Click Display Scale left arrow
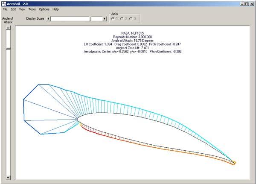The width and height of the screenshot is (256, 184). (48, 19)
